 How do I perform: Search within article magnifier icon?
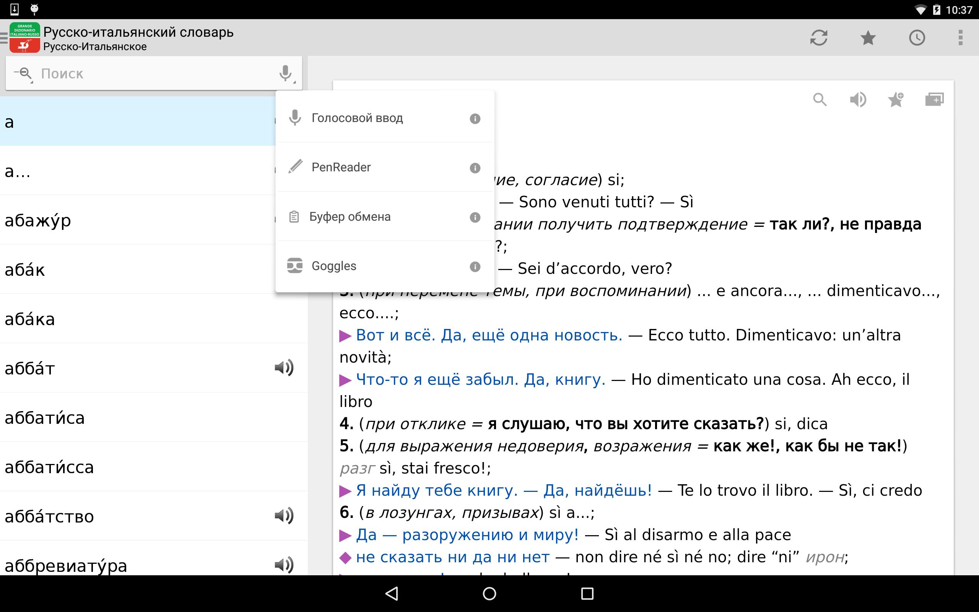pos(820,99)
